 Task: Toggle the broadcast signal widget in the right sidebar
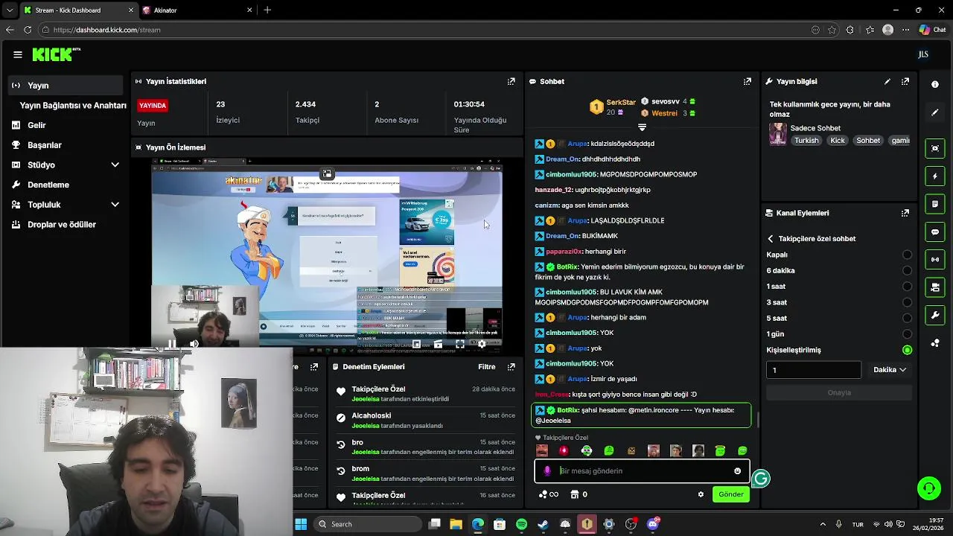(x=935, y=259)
